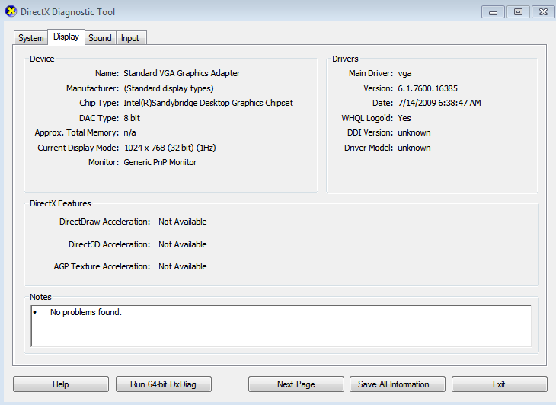Click the WHQL Logo'd 'Yes' value
The image size is (556, 405).
click(x=404, y=118)
